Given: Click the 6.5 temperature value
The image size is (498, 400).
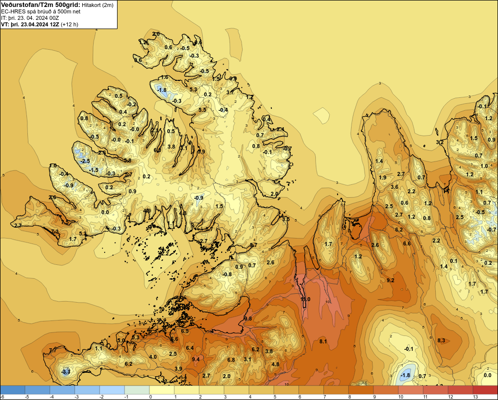Looking at the screenshot, I should point(185,331).
